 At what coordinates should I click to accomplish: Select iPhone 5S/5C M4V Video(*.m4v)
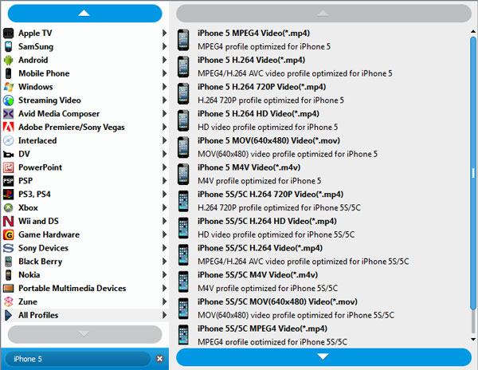pyautogui.click(x=323, y=281)
